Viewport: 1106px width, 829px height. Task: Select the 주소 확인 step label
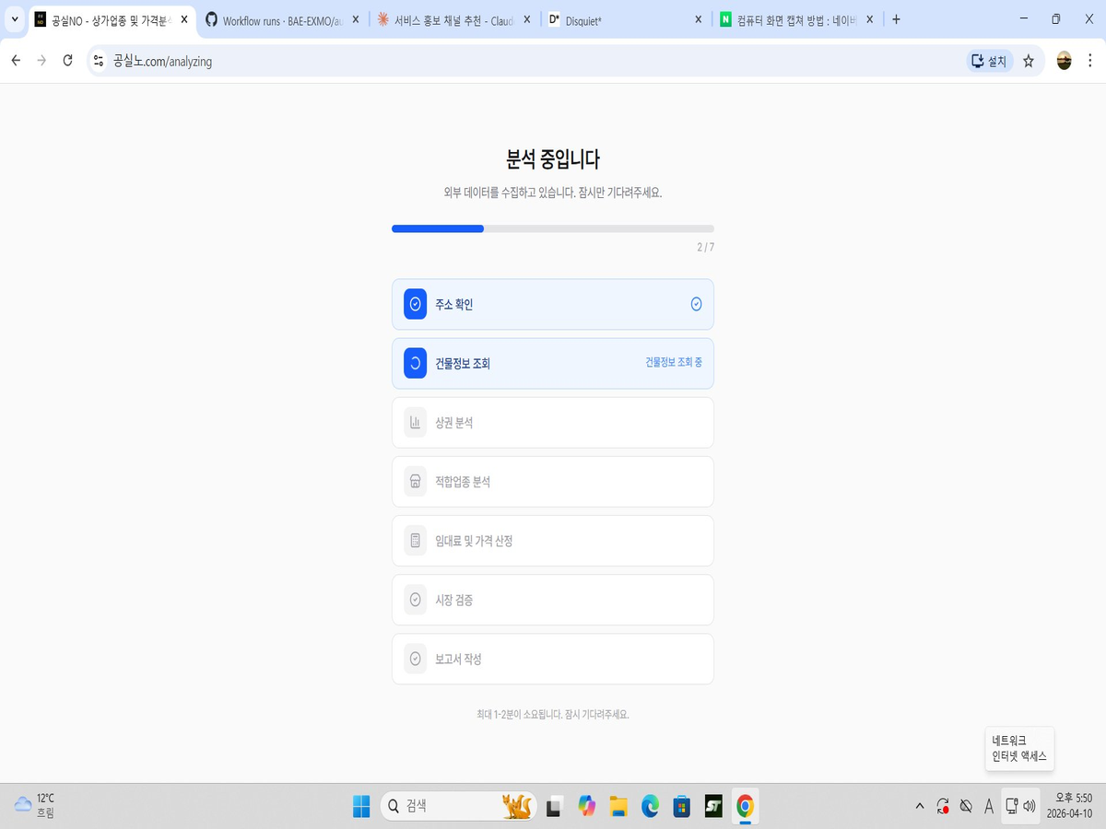(454, 304)
